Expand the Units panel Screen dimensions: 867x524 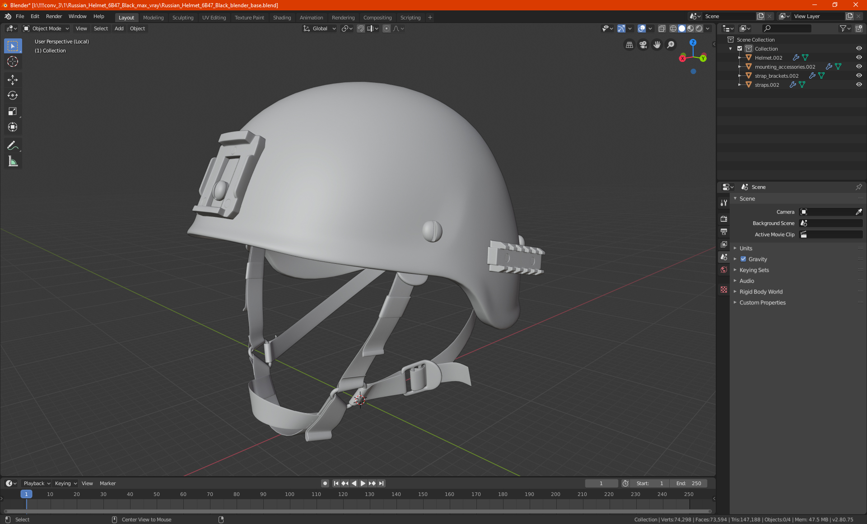746,248
